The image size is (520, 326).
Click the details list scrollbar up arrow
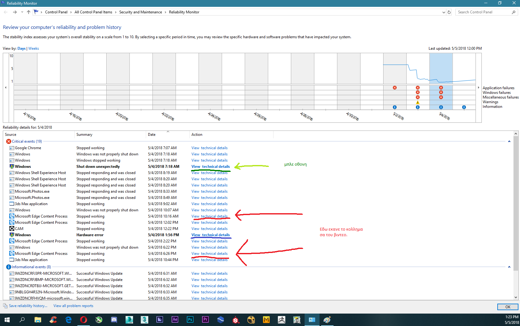(516, 134)
